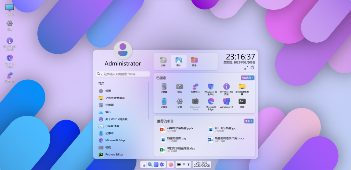Choose 文件资源管理器 in the available apps list

click(x=122, y=98)
